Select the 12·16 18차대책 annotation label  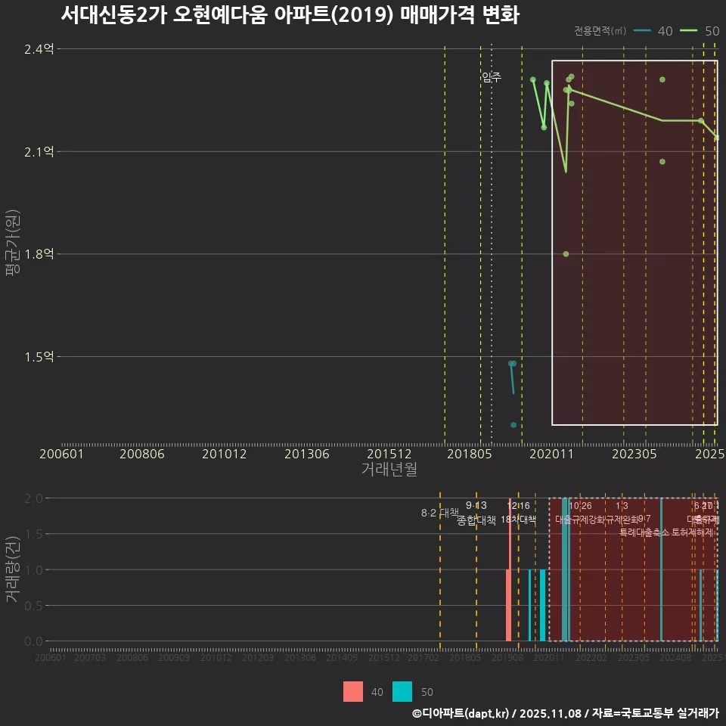[x=518, y=513]
